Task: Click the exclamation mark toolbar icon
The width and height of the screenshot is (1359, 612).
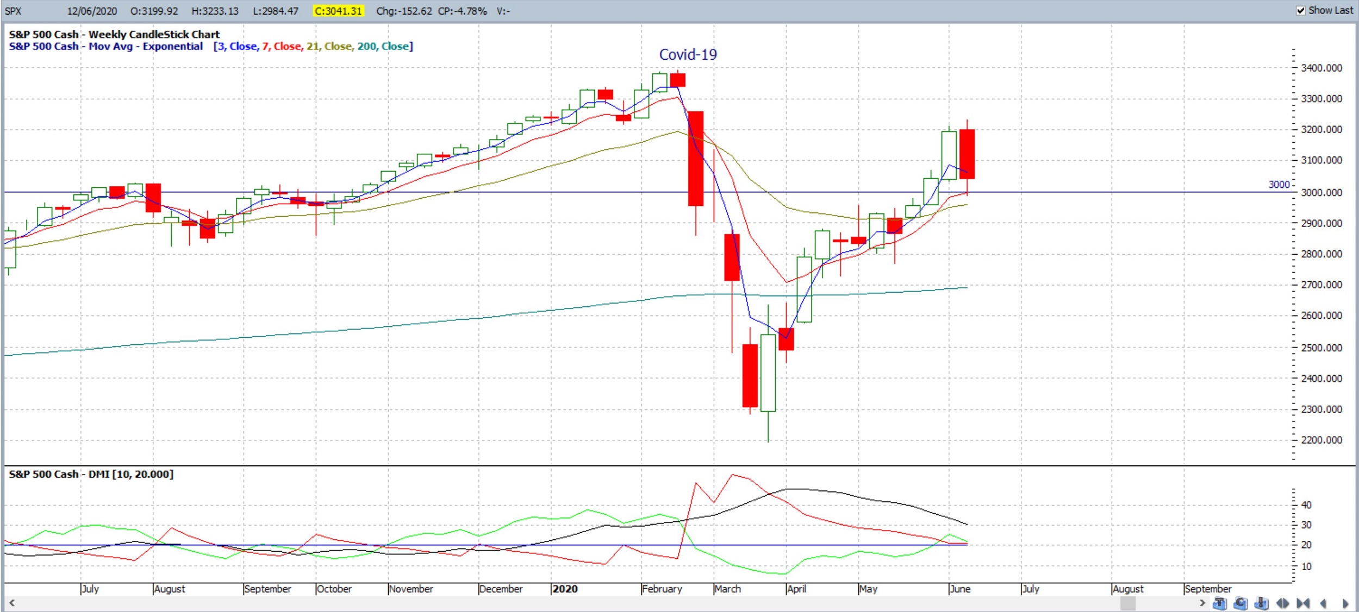Action: [x=1261, y=603]
